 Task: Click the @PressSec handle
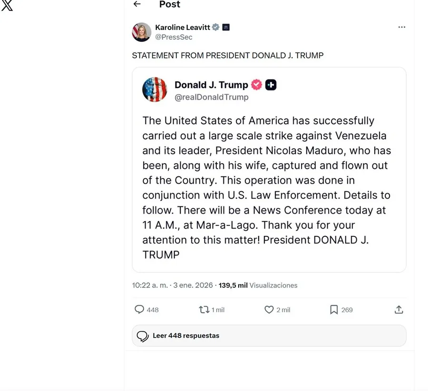click(x=174, y=37)
